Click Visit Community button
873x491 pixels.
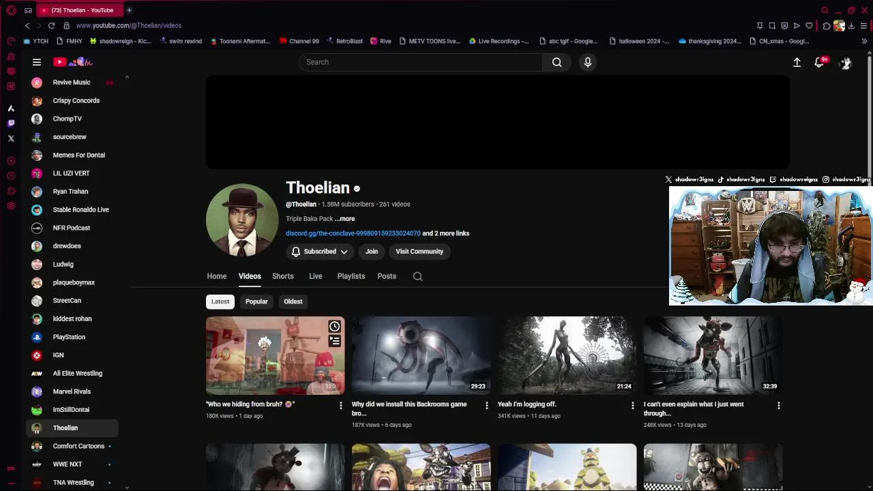419,252
